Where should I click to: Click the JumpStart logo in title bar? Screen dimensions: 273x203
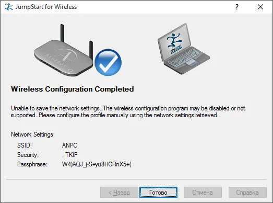8,7
